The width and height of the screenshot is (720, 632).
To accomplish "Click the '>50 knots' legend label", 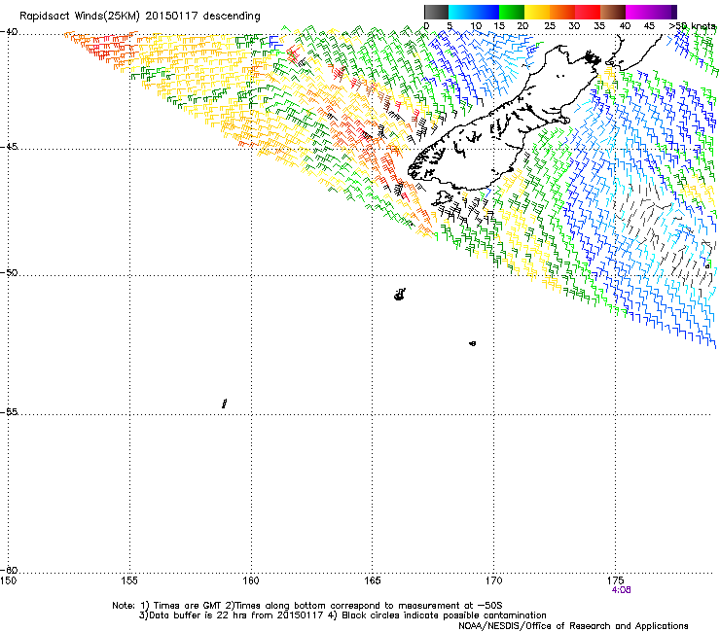I will [692, 26].
